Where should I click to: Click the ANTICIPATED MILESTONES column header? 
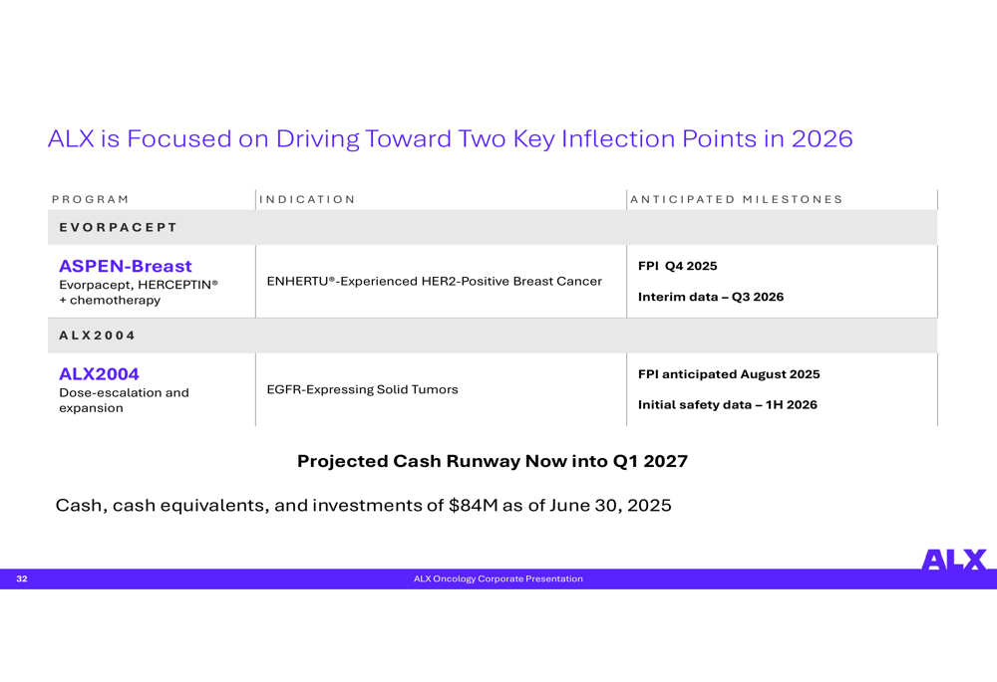737,199
